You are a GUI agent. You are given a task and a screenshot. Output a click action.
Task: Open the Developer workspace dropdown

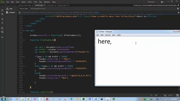click(152, 2)
